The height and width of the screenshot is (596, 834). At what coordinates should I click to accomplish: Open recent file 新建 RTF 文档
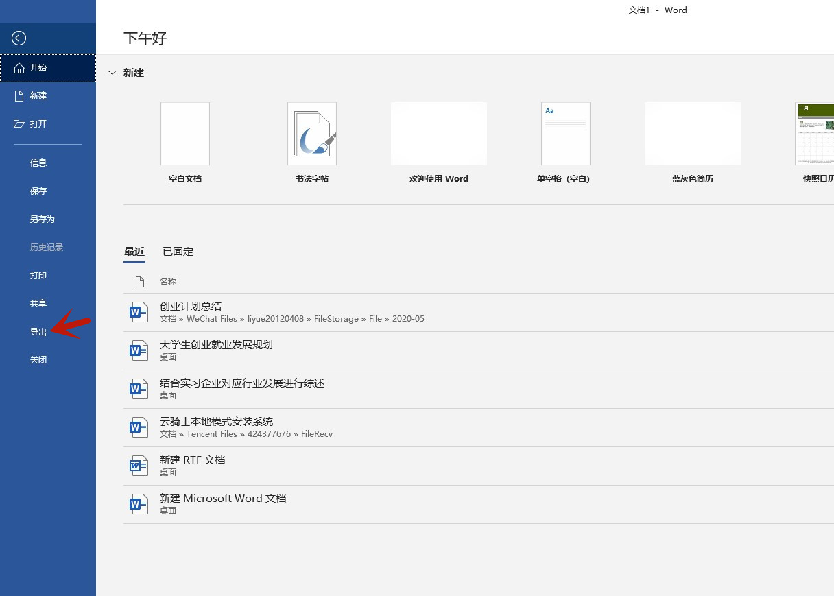click(479, 466)
